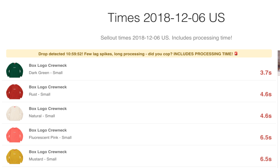Viewport: 280px width, 168px height.
Task: Click the Fluorescent Pink Box Logo Crewneck title
Action: tap(48, 130)
